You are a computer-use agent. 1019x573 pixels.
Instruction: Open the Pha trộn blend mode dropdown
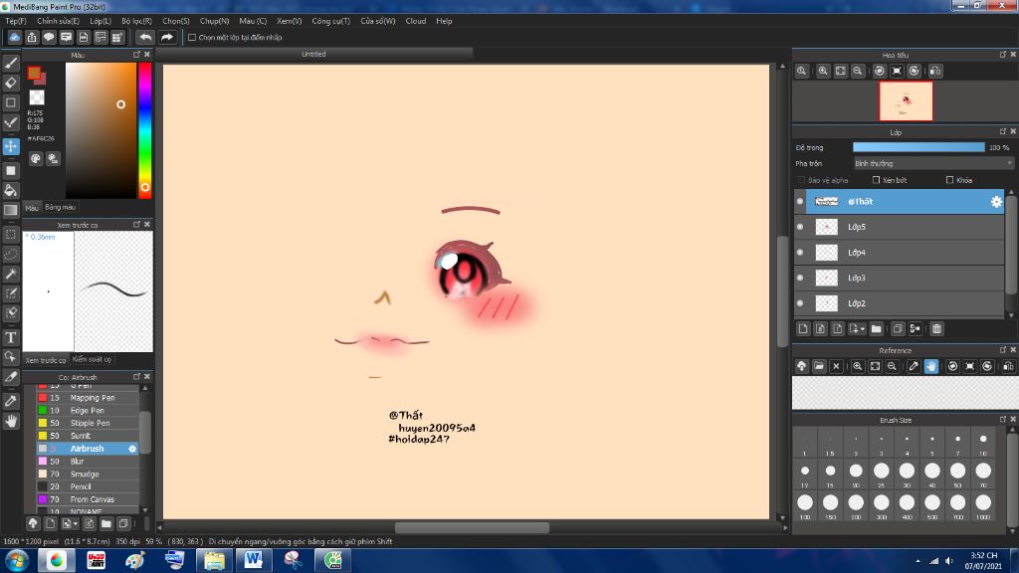click(933, 163)
